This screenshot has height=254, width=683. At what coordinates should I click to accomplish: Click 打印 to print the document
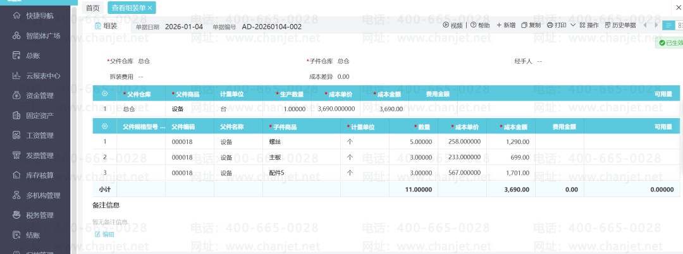pyautogui.click(x=557, y=26)
